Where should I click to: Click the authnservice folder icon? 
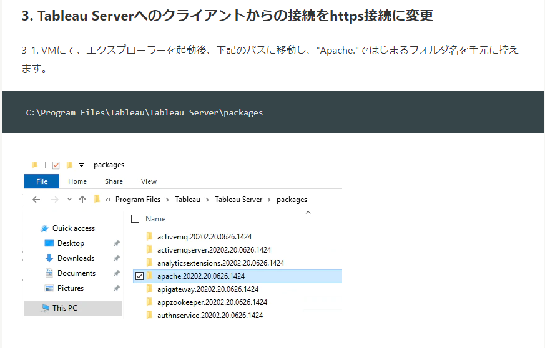tap(149, 315)
